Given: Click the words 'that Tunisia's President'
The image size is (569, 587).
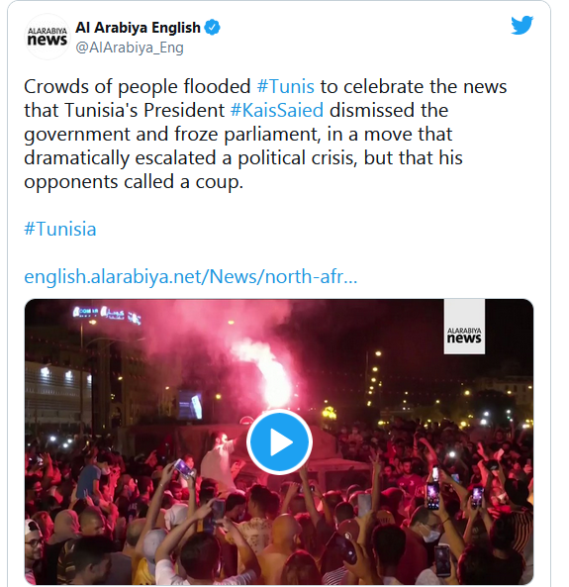Looking at the screenshot, I should pyautogui.click(x=125, y=111).
